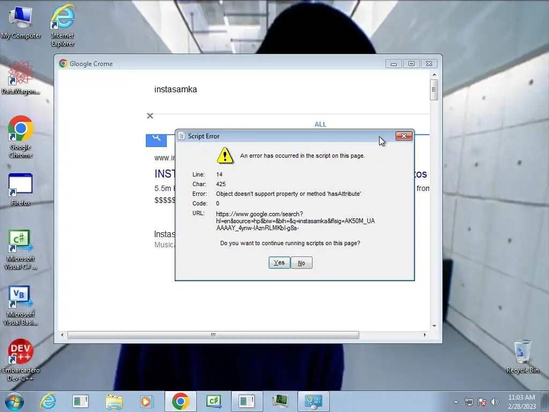Switch to Visual C# taskbar icon

[x=214, y=401]
